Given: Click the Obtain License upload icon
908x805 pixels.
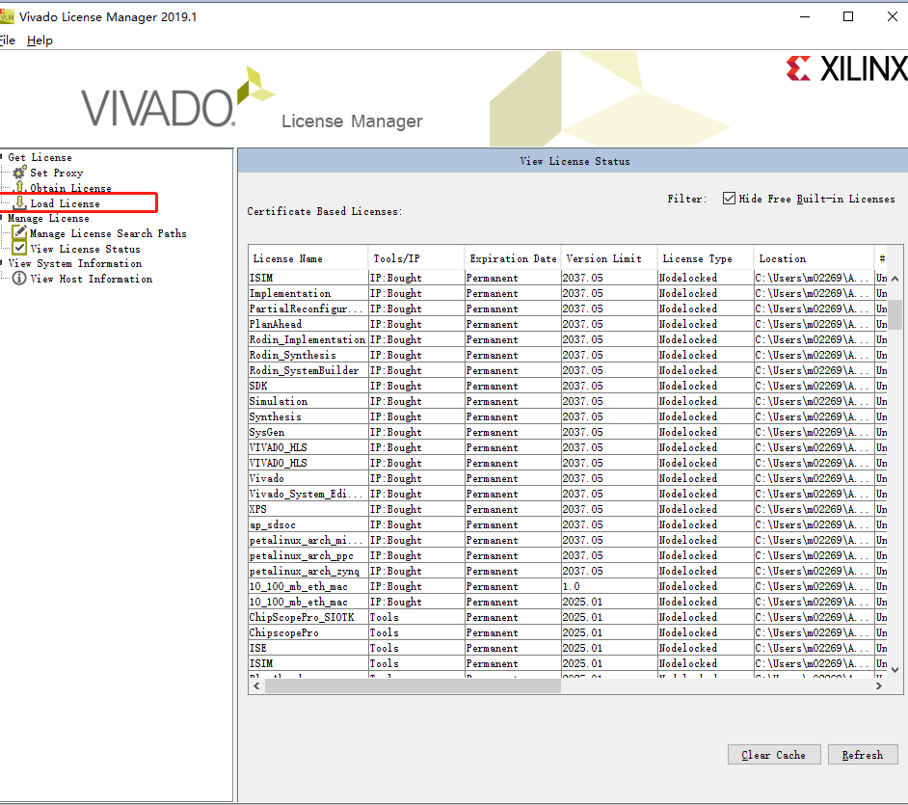Looking at the screenshot, I should pyautogui.click(x=19, y=187).
